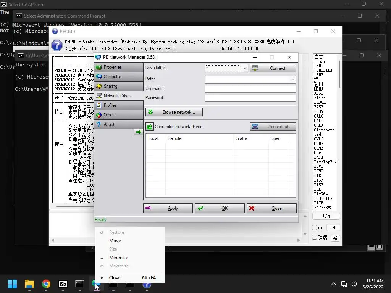
Task: Click the Administrator Command Prompt window icon
Action: 19,16
